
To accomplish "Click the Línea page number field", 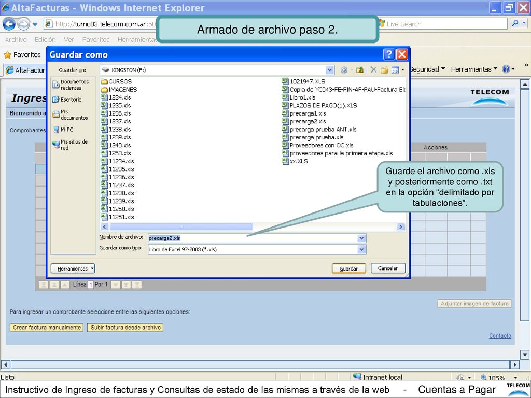I will click(x=90, y=285).
